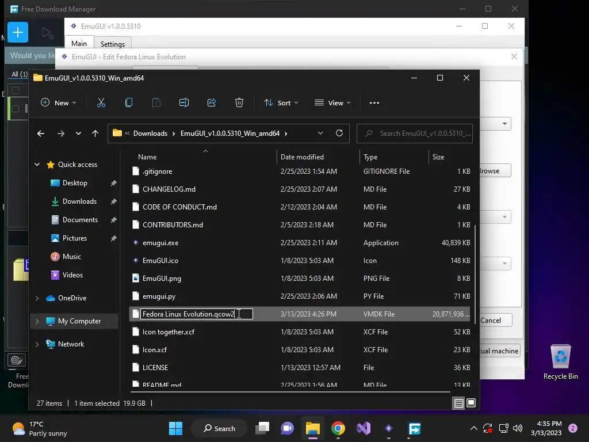Open Free Download Manager taskbar icon

click(414, 428)
